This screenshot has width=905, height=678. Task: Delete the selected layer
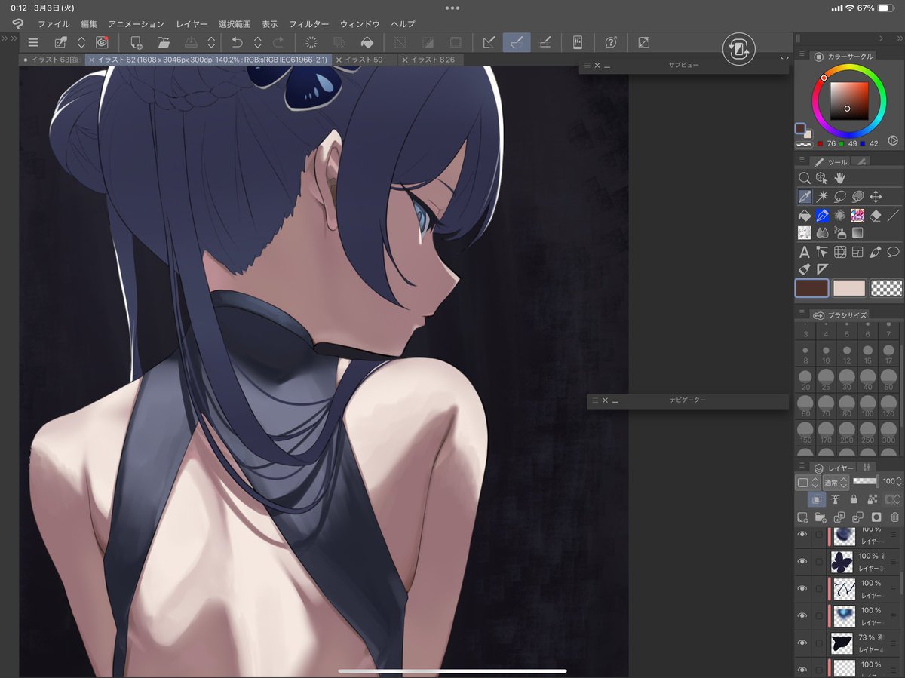click(894, 517)
